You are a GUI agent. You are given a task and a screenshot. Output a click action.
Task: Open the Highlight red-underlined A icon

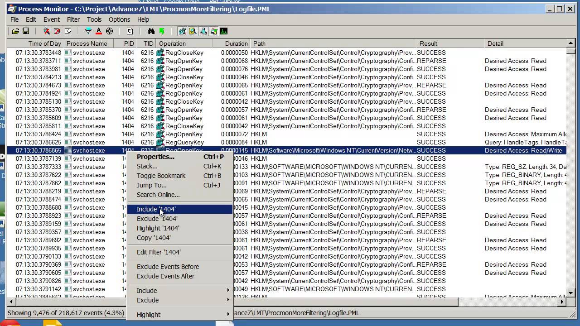(99, 31)
